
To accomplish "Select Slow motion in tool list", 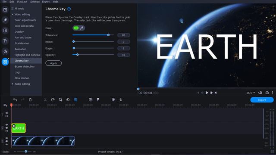I will click(22, 78).
